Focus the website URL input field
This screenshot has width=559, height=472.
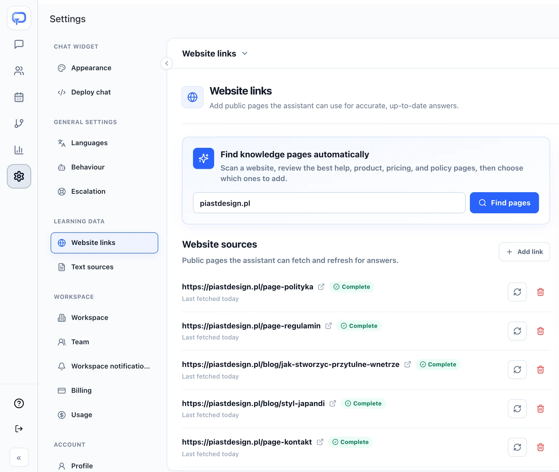[x=329, y=203]
